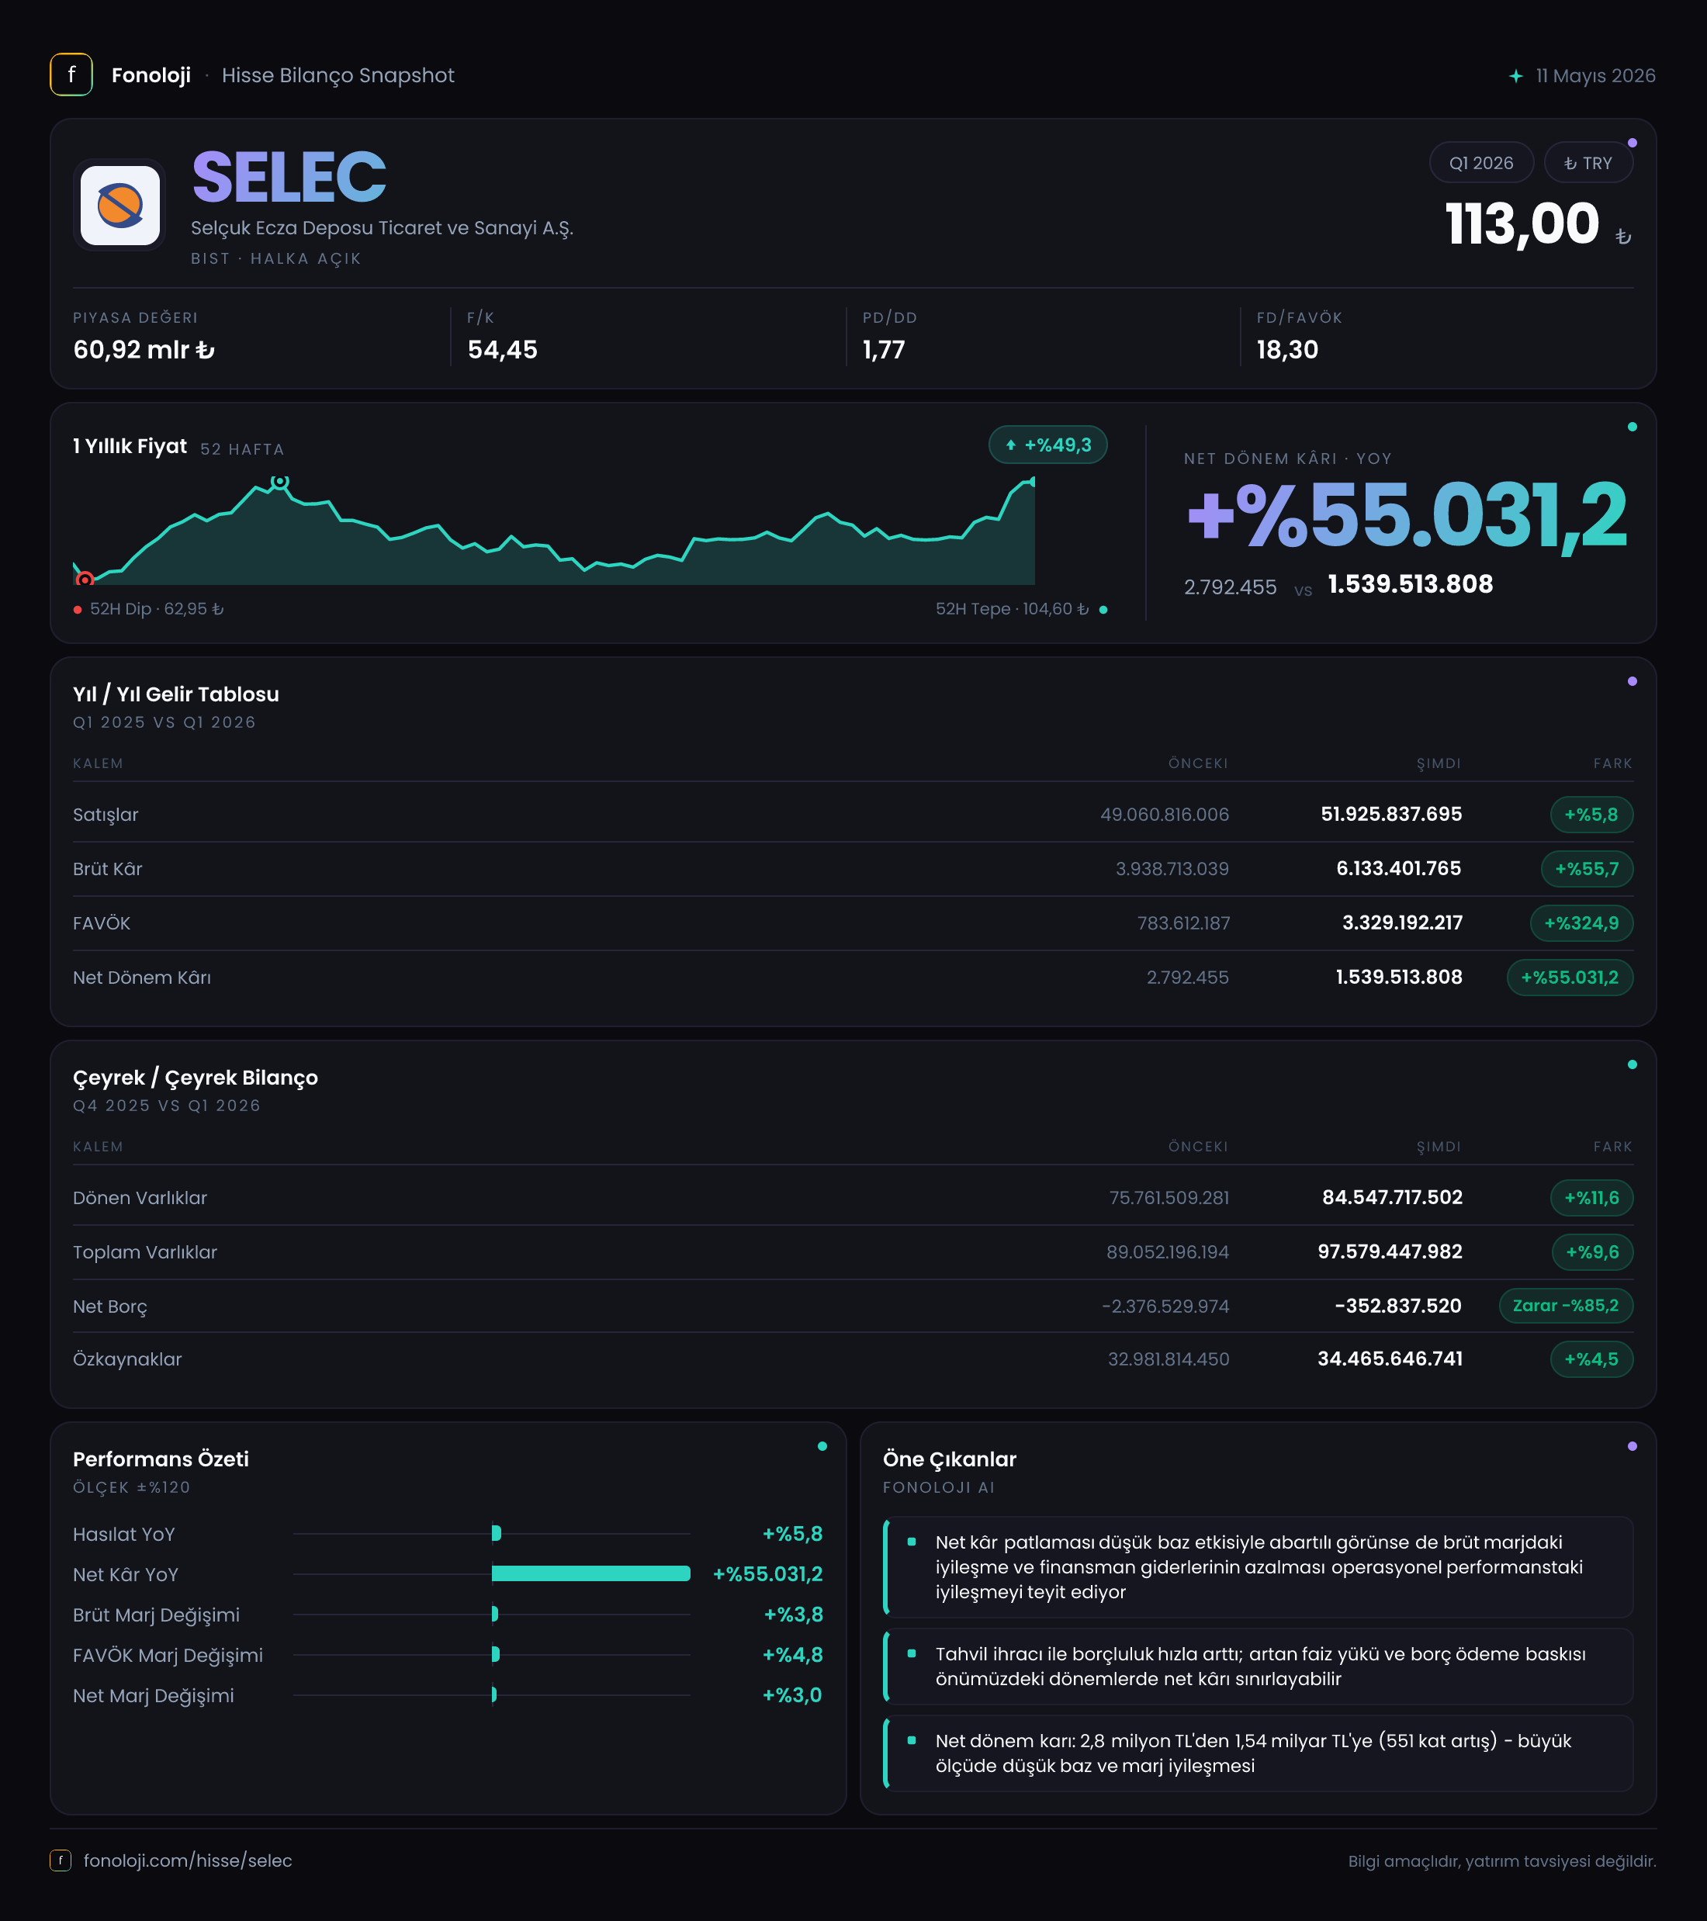1707x1921 pixels.
Task: Click the "Performans Özeti" heading
Action: [161, 1459]
